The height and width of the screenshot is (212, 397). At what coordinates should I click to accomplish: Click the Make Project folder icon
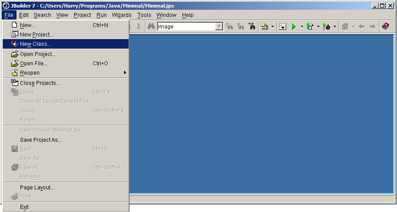[264, 26]
